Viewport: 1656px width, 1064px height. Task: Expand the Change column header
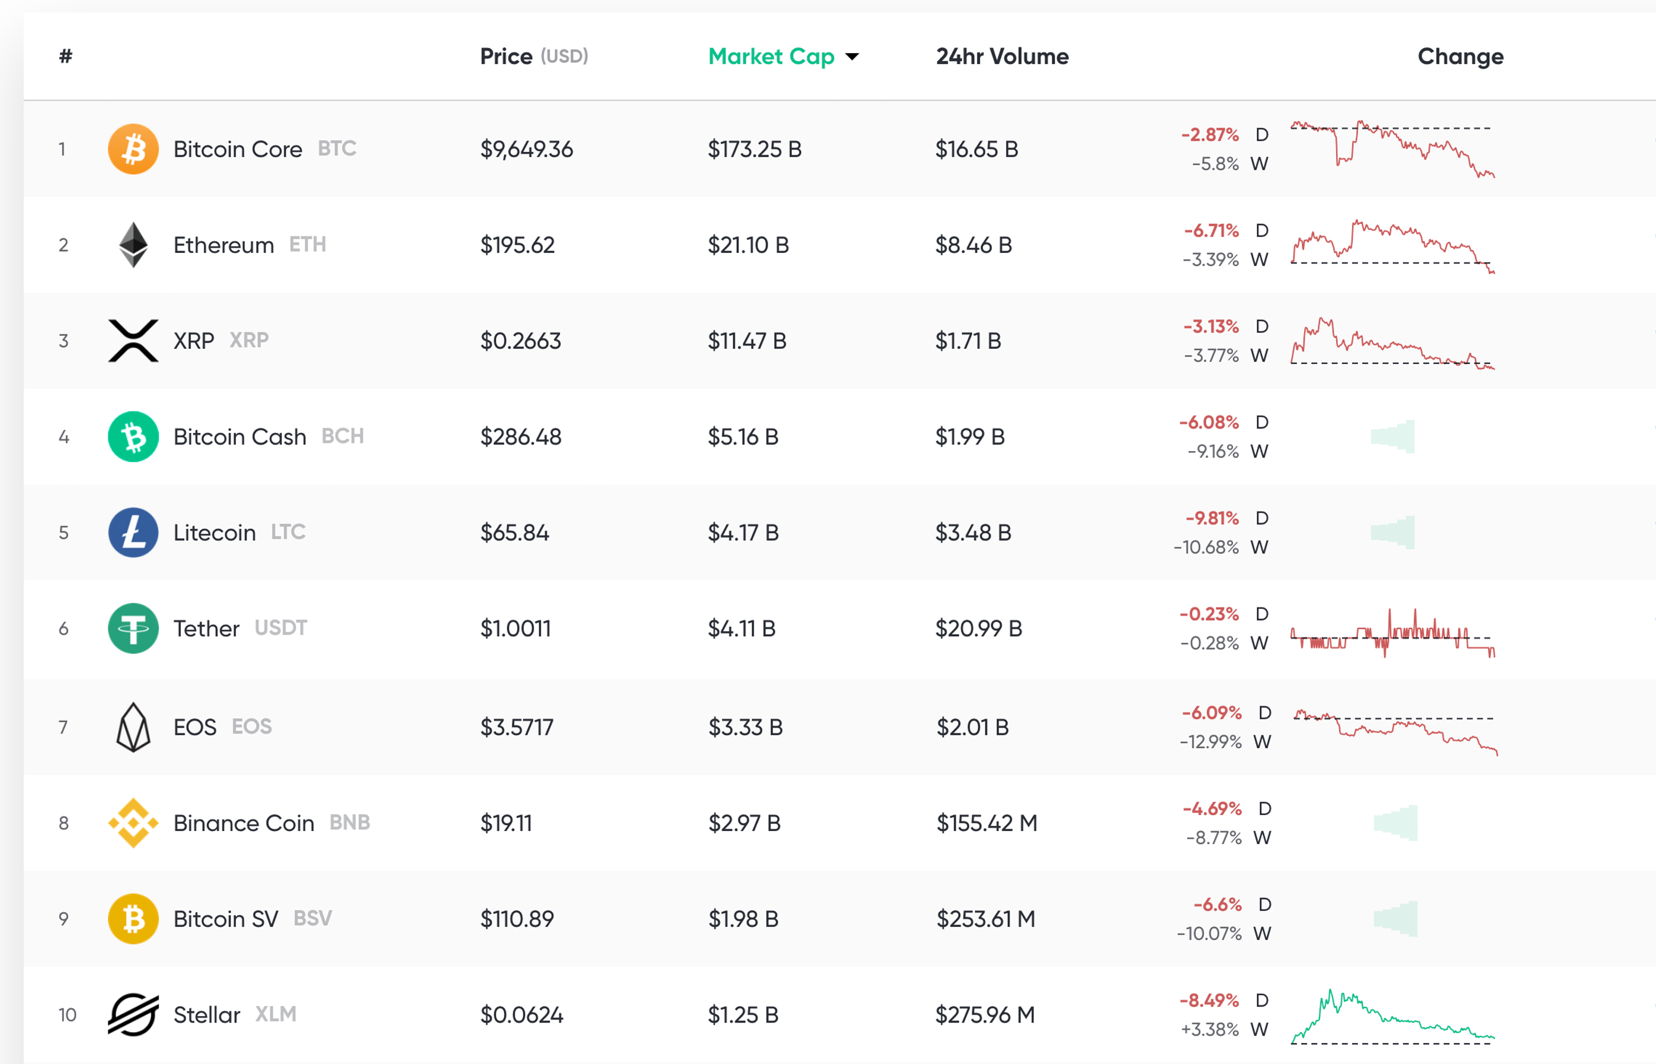pos(1460,56)
